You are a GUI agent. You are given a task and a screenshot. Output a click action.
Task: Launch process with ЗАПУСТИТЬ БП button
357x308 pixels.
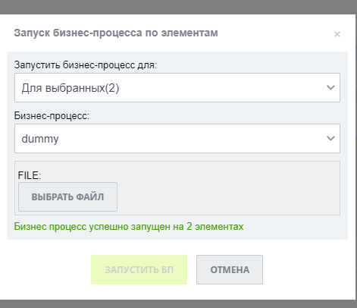click(139, 269)
